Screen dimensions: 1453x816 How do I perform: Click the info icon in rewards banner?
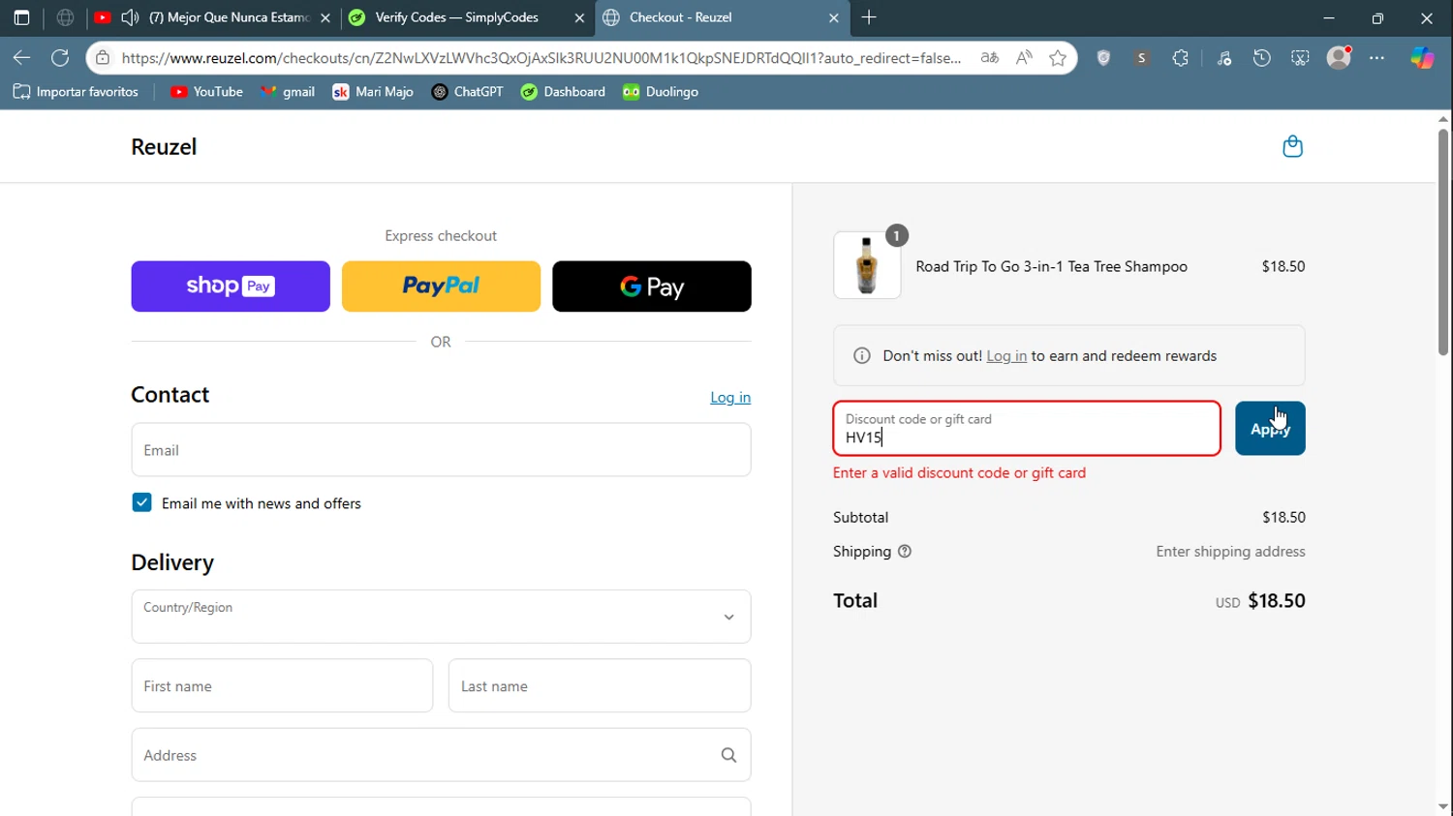861,356
